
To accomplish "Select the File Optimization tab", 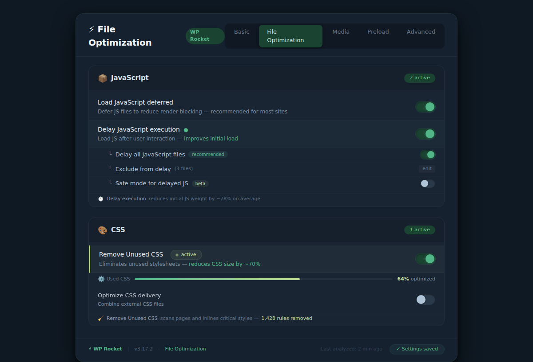I will (x=290, y=36).
